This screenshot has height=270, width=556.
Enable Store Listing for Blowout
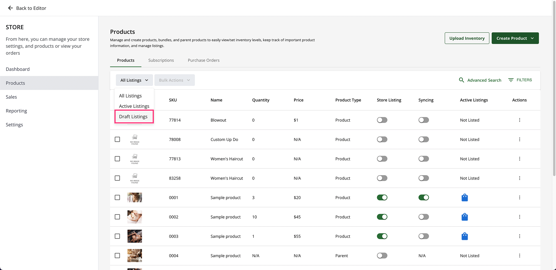point(382,120)
